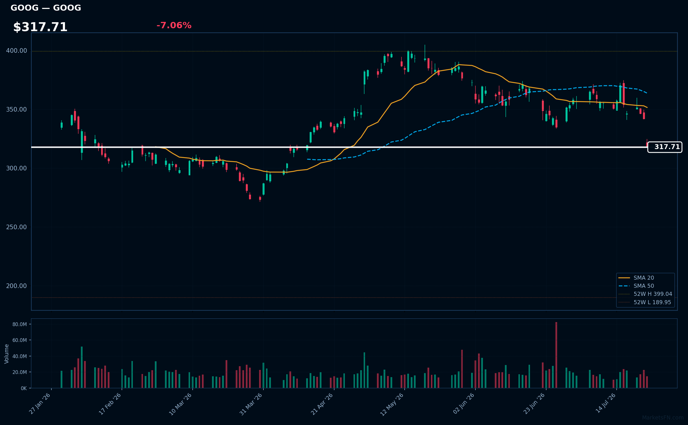
Task: Click the 10 Mar '26 date label
Action: [x=181, y=404]
